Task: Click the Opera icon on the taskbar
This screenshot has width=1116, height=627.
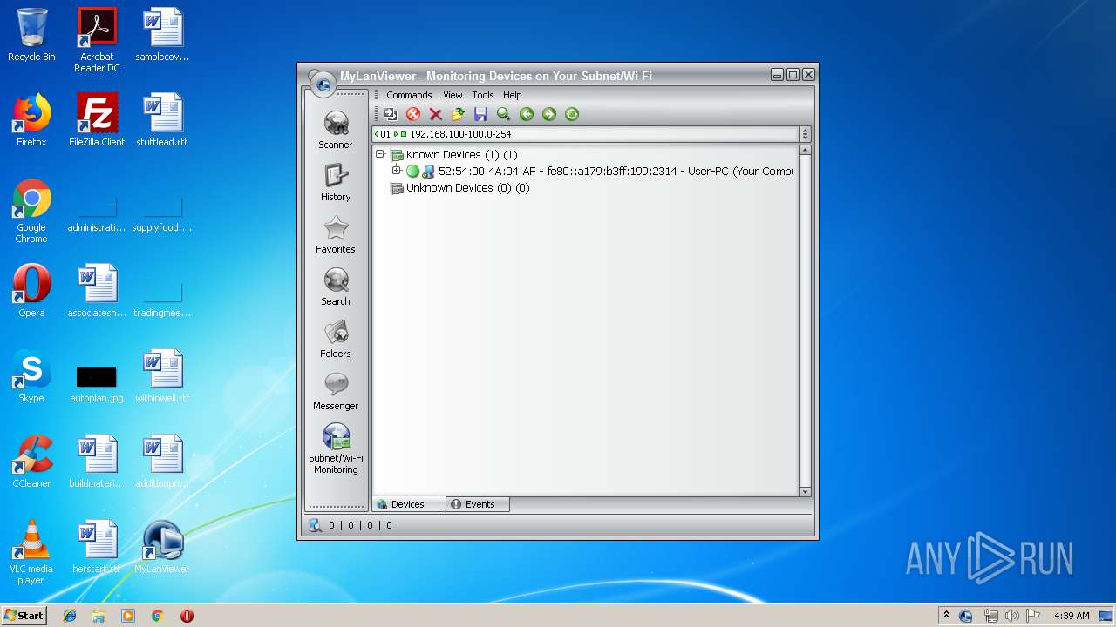Action: click(187, 616)
